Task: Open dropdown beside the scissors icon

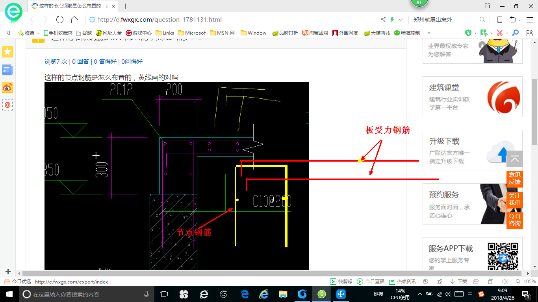Action: 507,33
